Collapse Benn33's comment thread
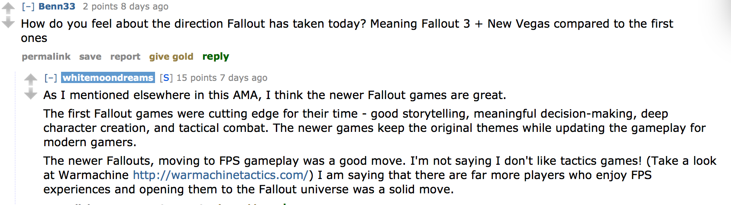Viewport: 731px width, 205px height. coord(28,6)
